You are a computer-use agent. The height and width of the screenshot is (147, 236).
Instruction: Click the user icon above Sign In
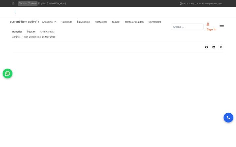click(208, 24)
